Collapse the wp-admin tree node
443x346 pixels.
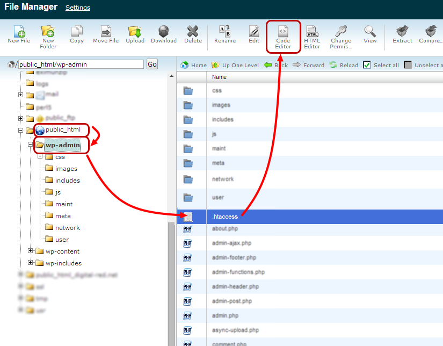point(30,144)
